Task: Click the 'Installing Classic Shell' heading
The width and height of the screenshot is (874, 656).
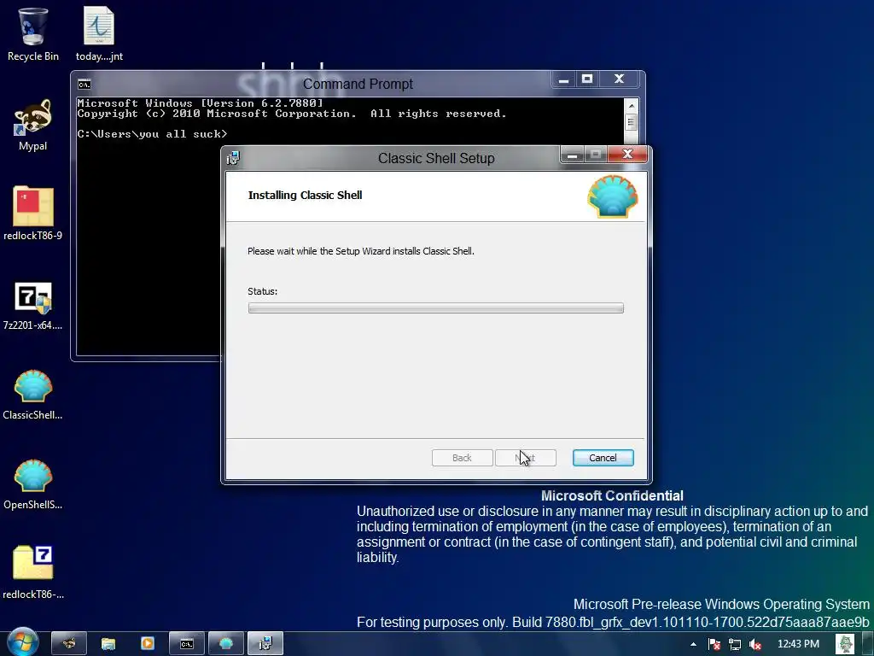Action: tap(305, 196)
